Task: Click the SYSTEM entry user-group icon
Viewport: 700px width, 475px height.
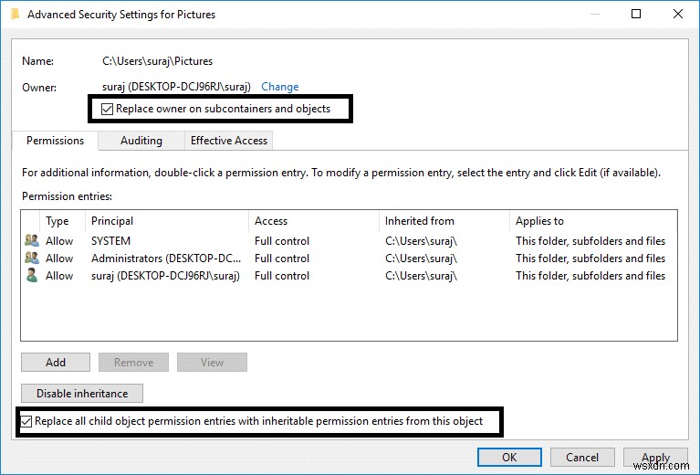Action: click(31, 241)
